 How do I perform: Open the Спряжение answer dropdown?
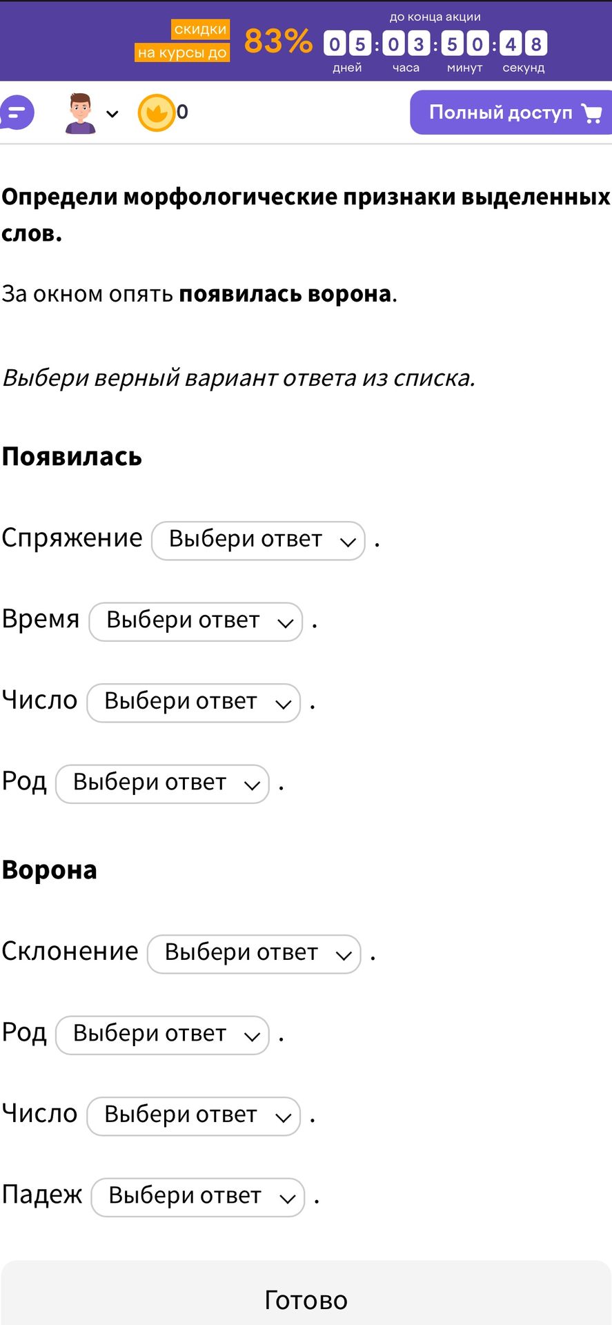[258, 540]
